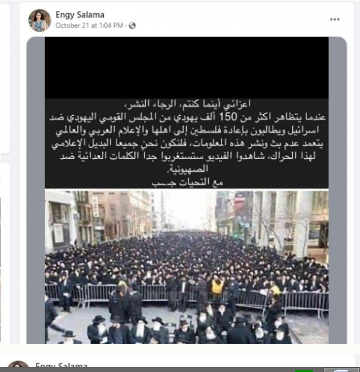The height and width of the screenshot is (372, 360).
Task: Click the empty gap between the two posts
Action: tap(180, 349)
